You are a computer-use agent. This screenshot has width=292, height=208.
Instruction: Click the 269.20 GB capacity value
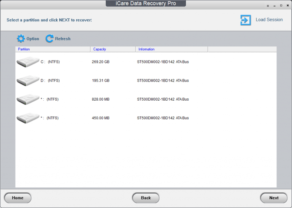(100, 62)
